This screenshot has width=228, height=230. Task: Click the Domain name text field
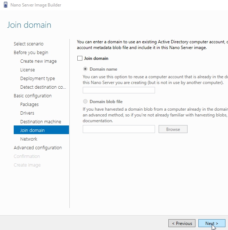[119, 90]
